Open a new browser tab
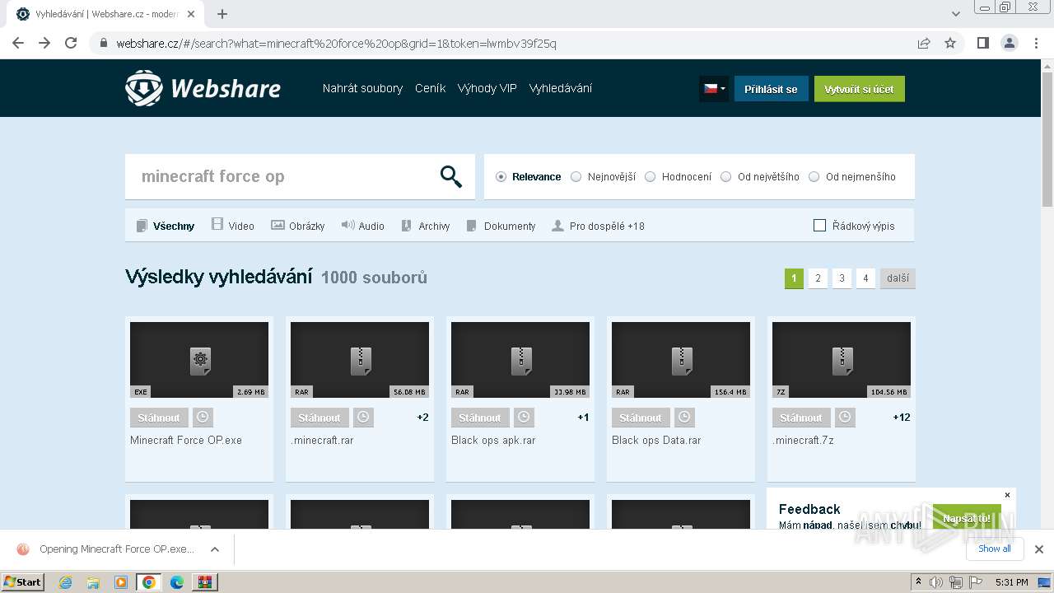Viewport: 1054px width, 593px height. pos(222,14)
